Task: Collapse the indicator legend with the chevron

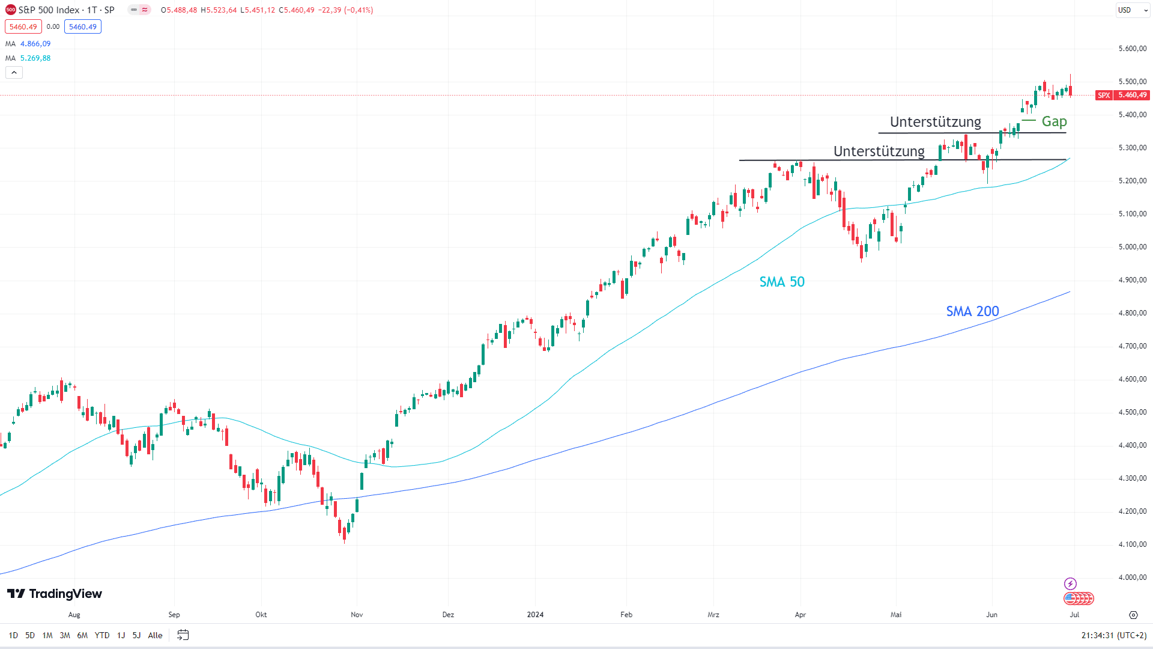Action: pyautogui.click(x=14, y=73)
